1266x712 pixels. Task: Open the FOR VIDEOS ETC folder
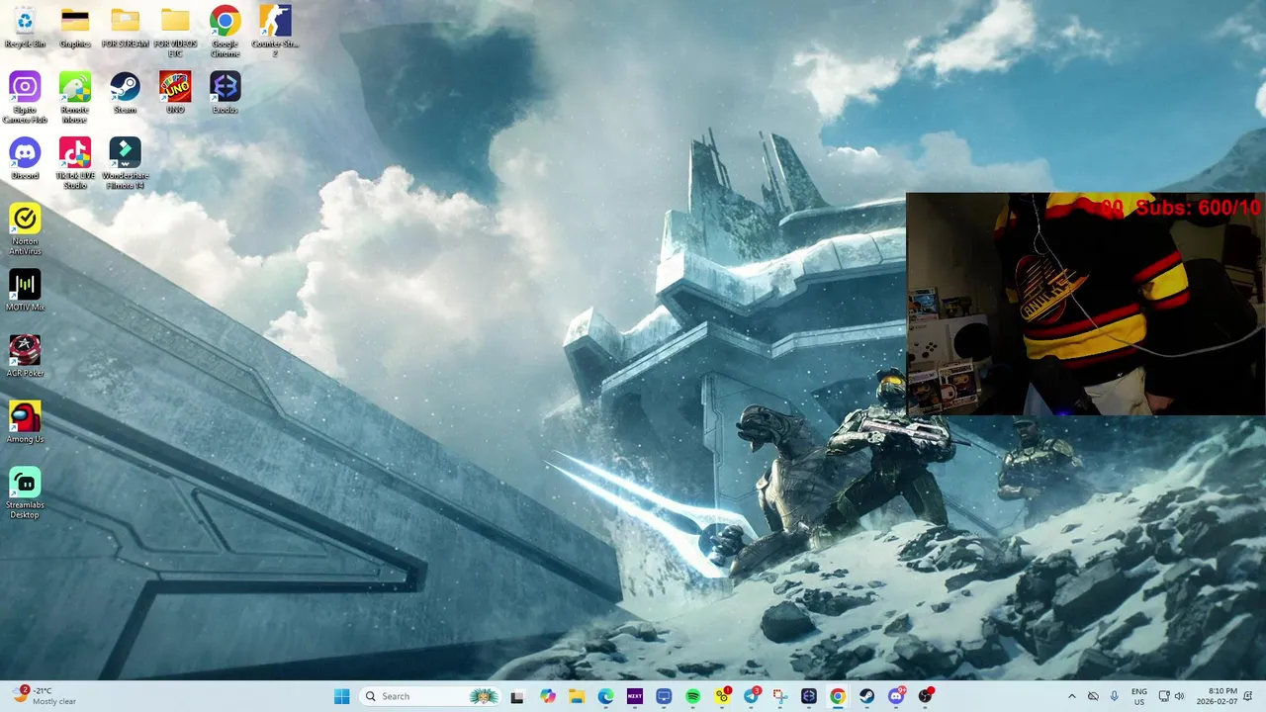[x=175, y=32]
